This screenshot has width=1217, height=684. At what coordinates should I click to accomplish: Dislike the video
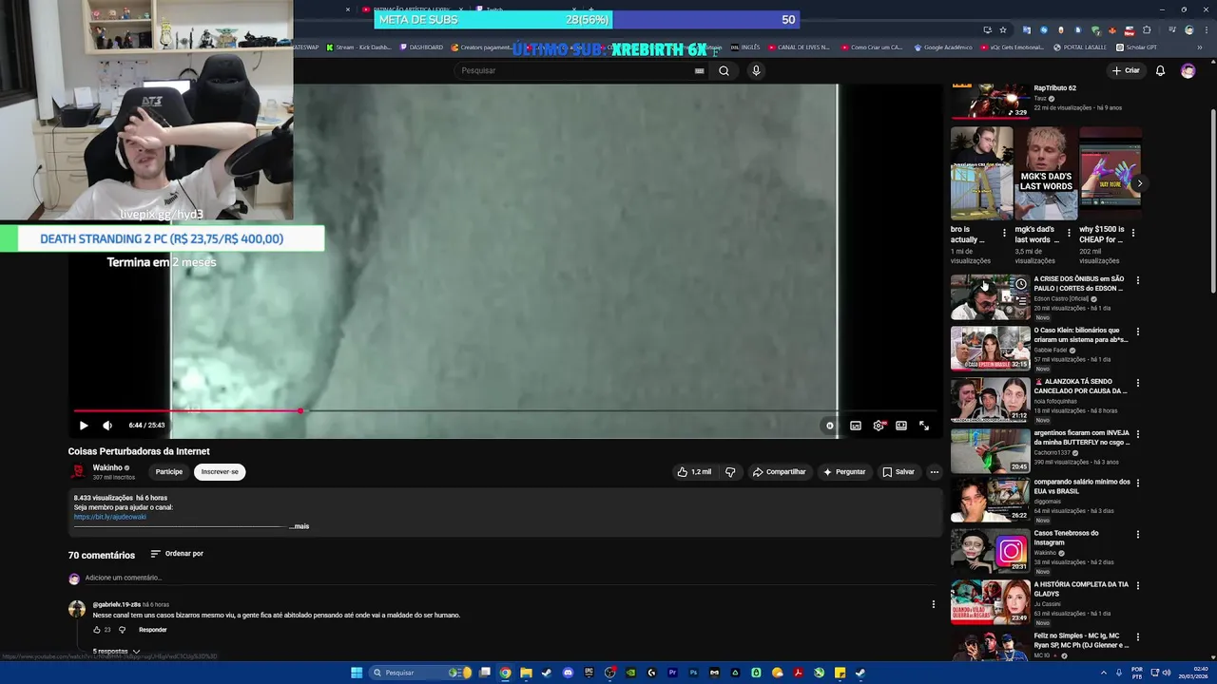coord(730,472)
